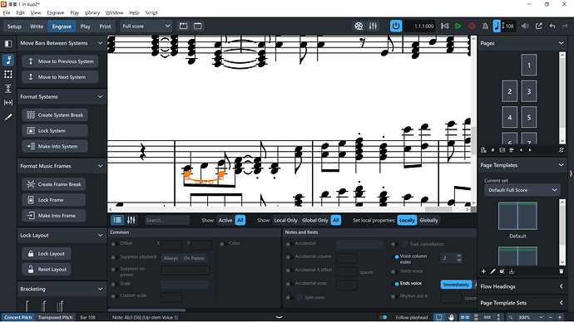This screenshot has width=574, height=322.
Task: Select the Graphic Editing note tool
Action: tap(8, 60)
